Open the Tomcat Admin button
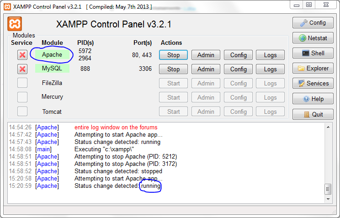This screenshot has width=340, height=218. [206, 112]
